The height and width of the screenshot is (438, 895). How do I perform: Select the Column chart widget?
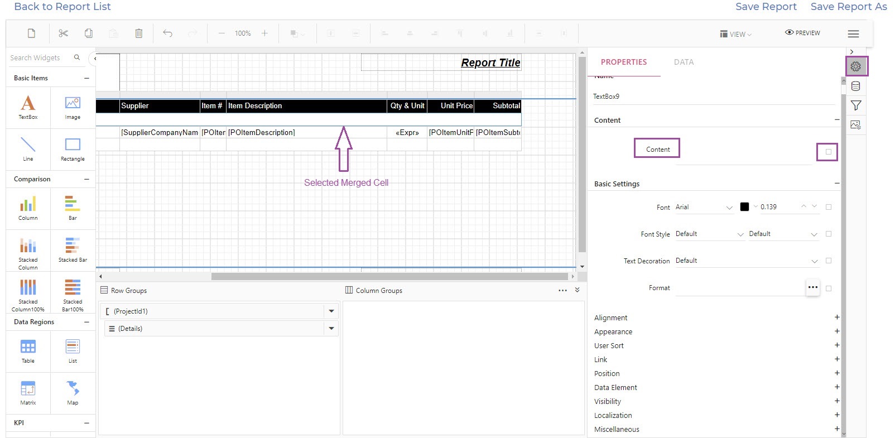[28, 208]
